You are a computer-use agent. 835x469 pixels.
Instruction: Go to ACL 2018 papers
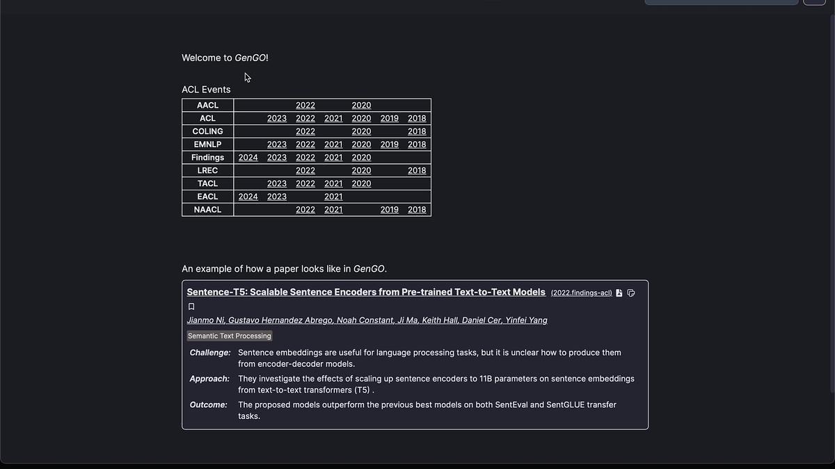point(417,118)
